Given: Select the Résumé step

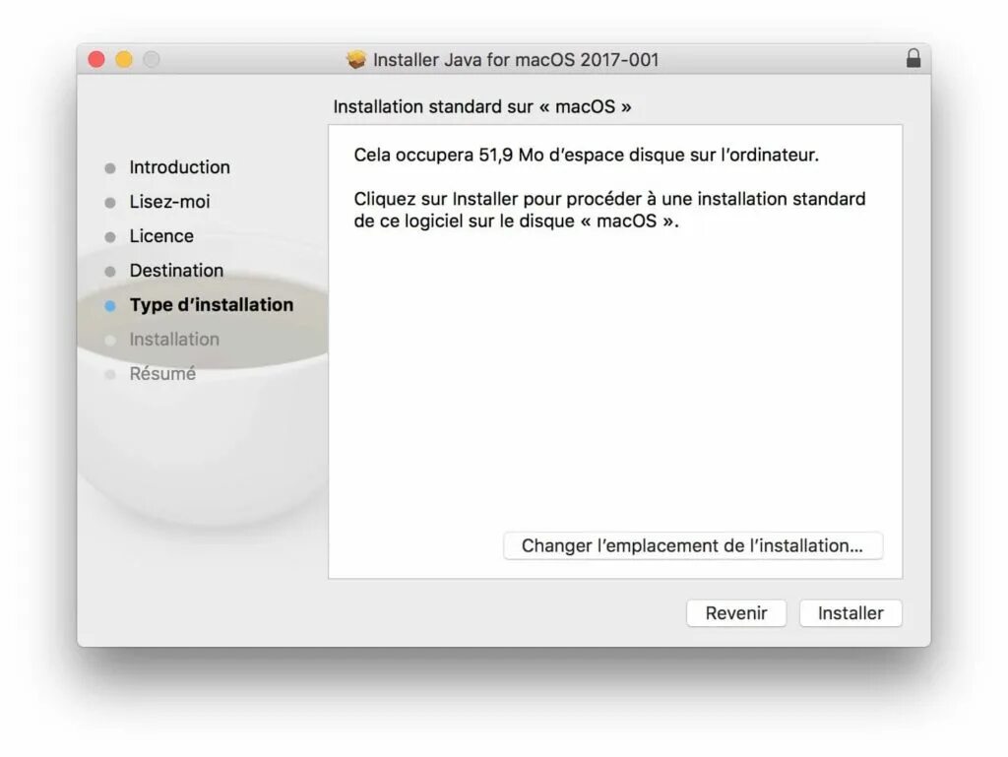Looking at the screenshot, I should tap(162, 373).
